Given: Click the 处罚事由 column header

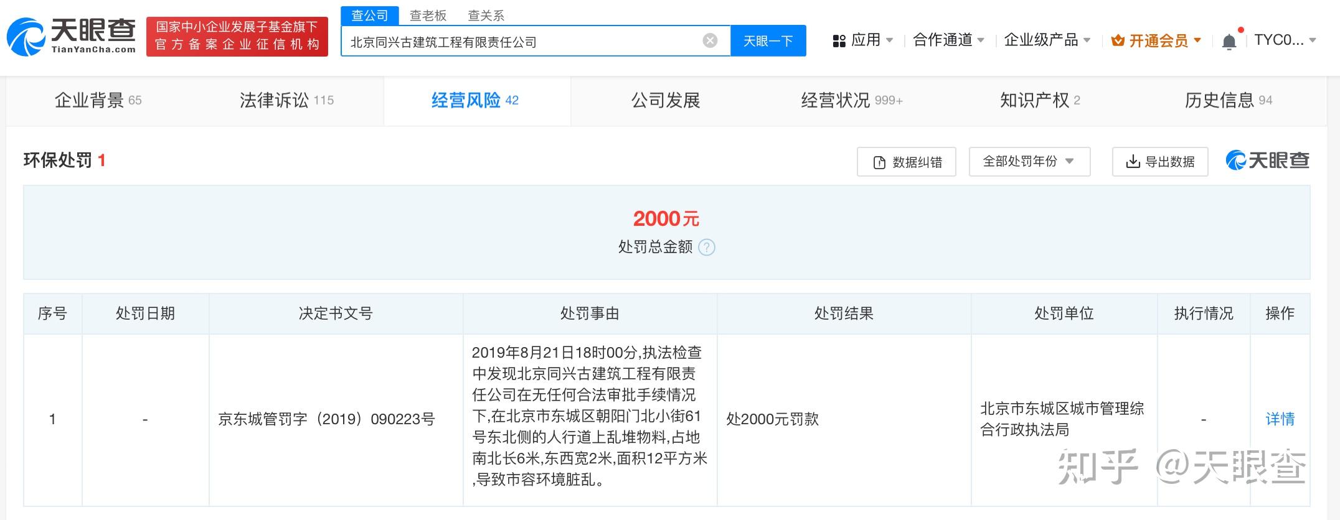Looking at the screenshot, I should coord(590,313).
